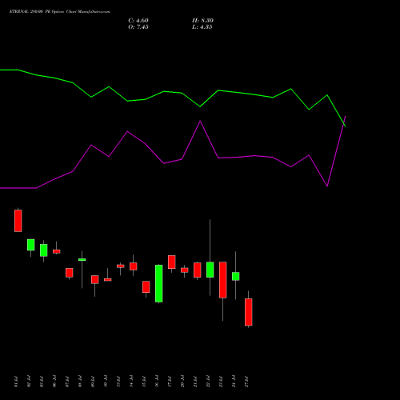The width and height of the screenshot is (400, 400).
Task: Click the red candle above 15 Jul
Action: click(146, 287)
